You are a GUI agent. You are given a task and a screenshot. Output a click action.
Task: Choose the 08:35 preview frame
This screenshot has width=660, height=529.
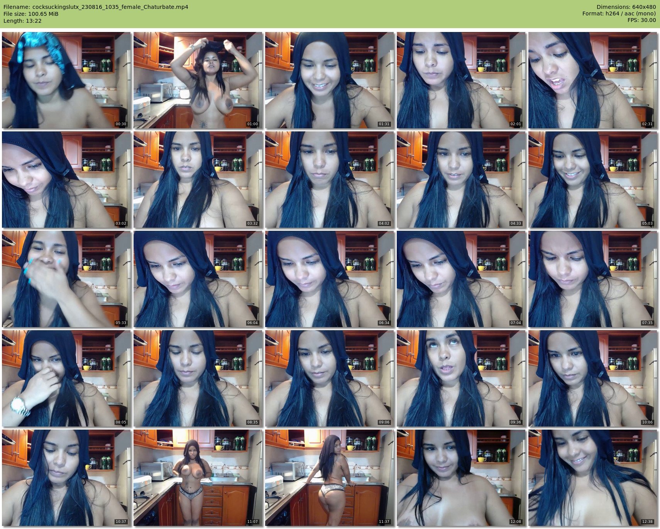[198, 378]
